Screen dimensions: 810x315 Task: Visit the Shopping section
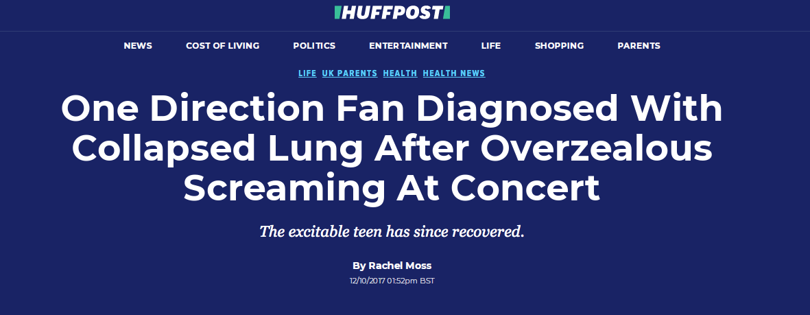point(559,45)
